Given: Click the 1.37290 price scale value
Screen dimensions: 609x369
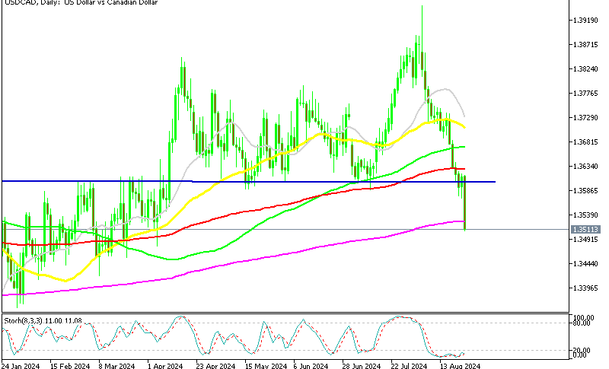Looking at the screenshot, I should (585, 118).
